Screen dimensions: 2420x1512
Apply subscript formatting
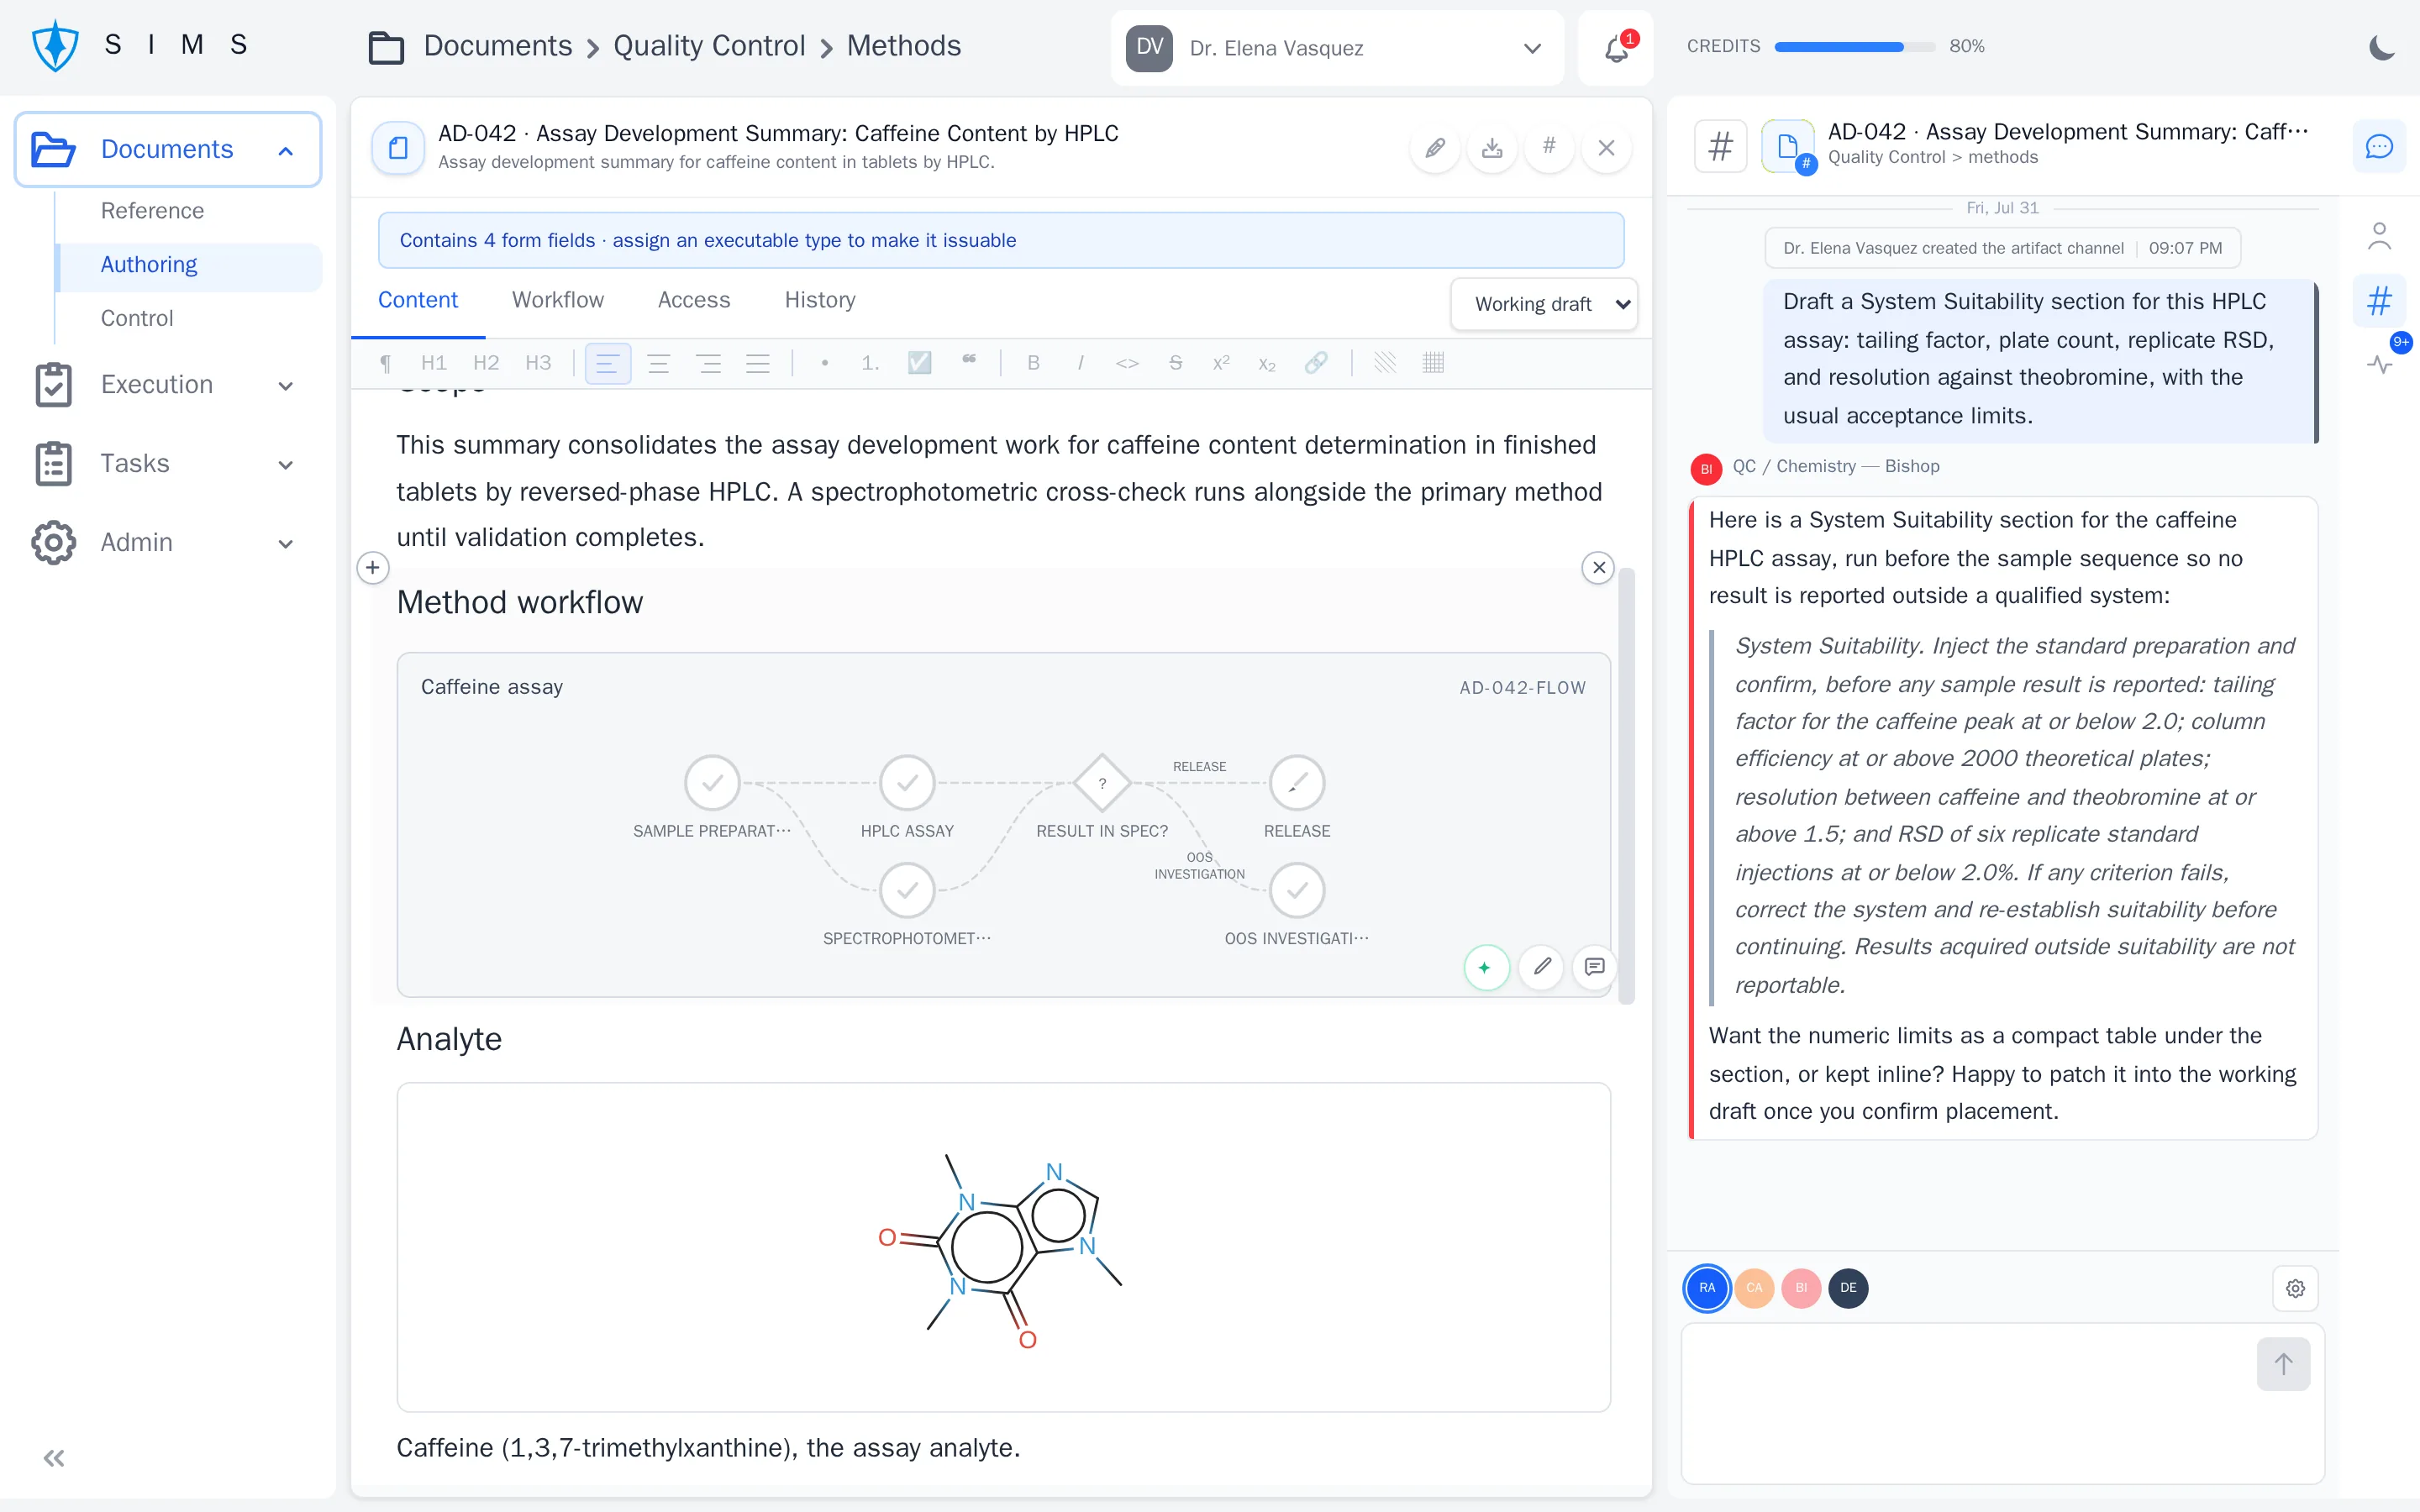point(1267,364)
